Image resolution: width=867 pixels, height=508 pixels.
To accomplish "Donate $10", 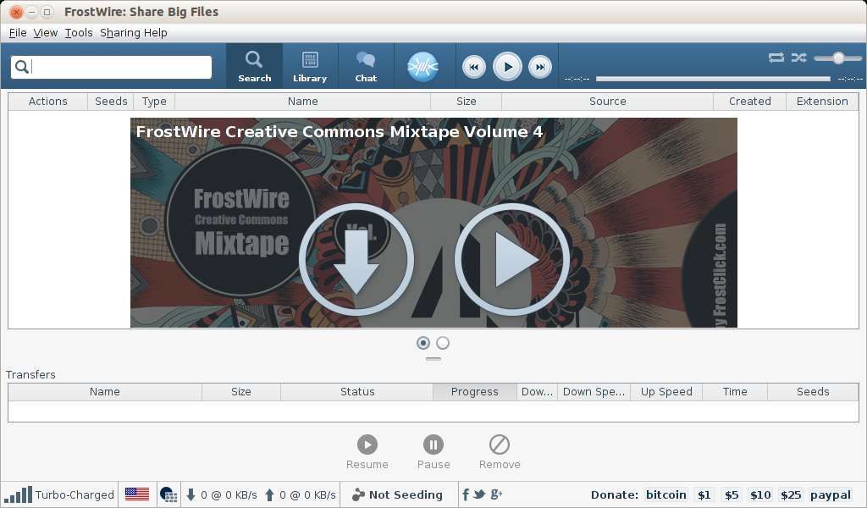I will [761, 494].
